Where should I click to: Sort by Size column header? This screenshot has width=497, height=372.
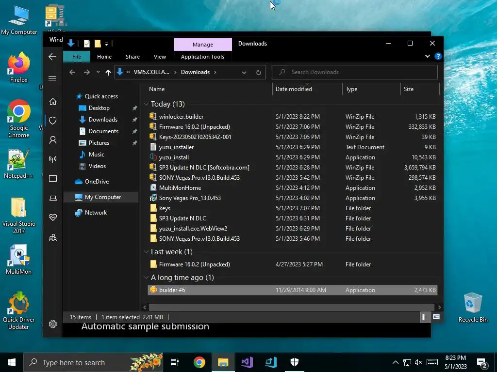(420, 89)
